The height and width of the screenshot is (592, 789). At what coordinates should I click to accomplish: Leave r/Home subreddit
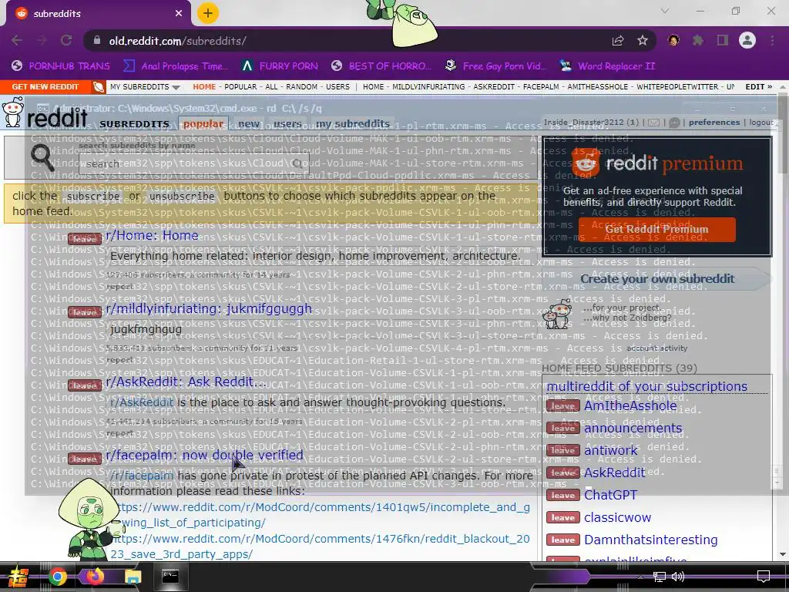(85, 239)
